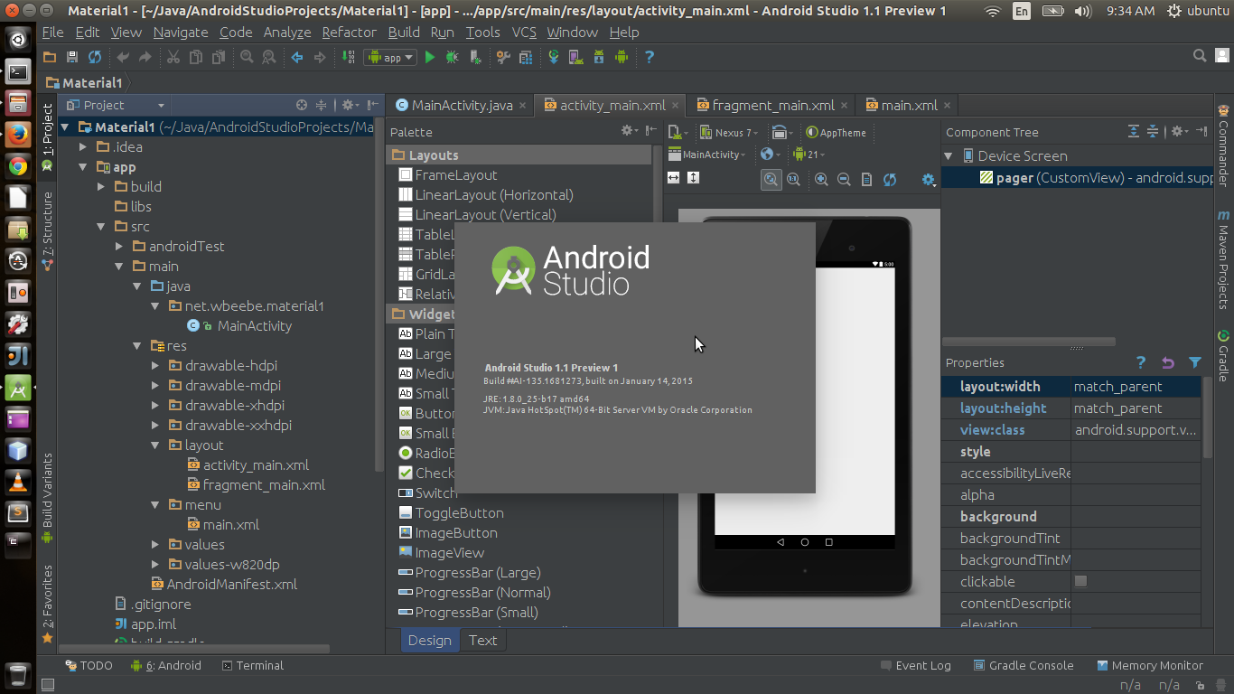Toggle the 2: Favorites tool window
This screenshot has width=1234, height=694.
click(x=47, y=604)
